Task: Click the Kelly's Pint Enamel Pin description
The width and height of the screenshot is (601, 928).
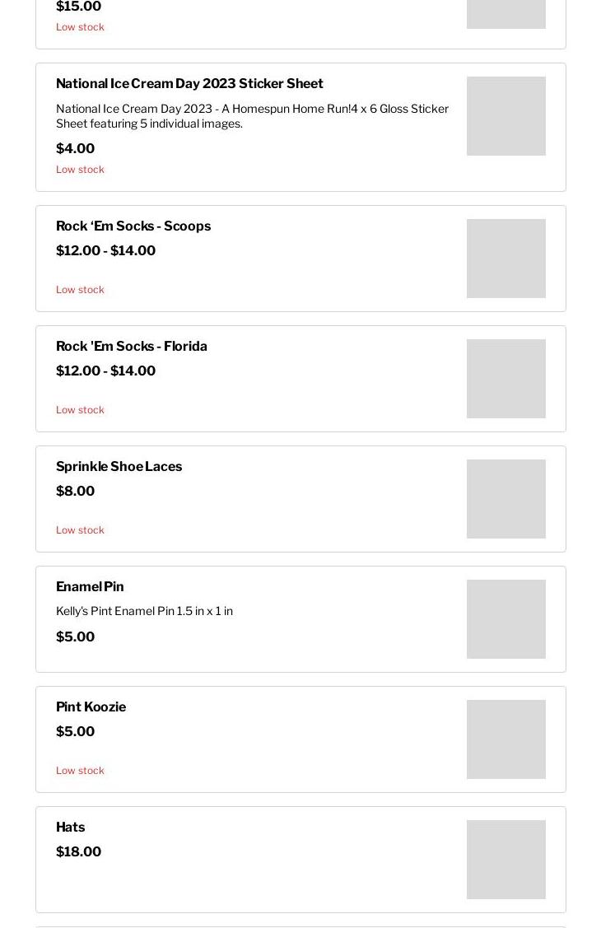Action: coord(144,611)
